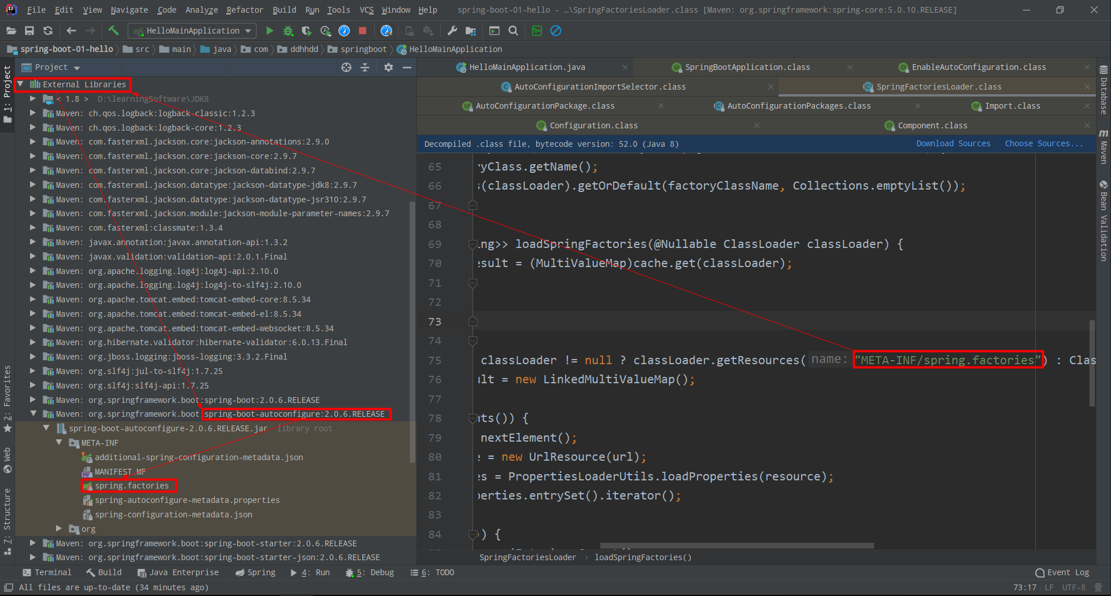Open the VCS menu
The image size is (1111, 596).
(366, 10)
